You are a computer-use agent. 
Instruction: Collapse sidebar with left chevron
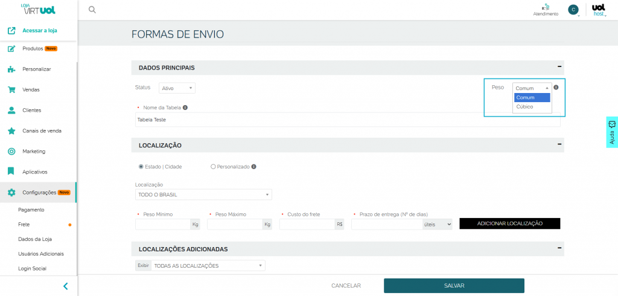[65, 286]
